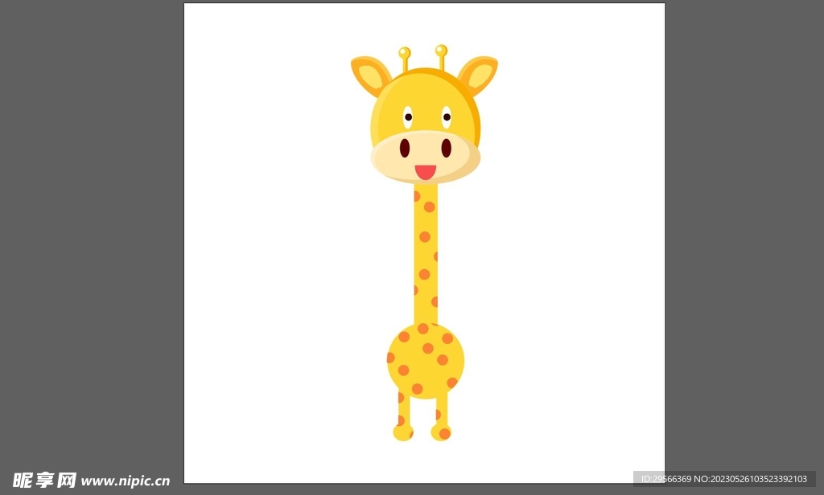
Task: Select the giraffe's long spotted neck
Action: coord(426,255)
